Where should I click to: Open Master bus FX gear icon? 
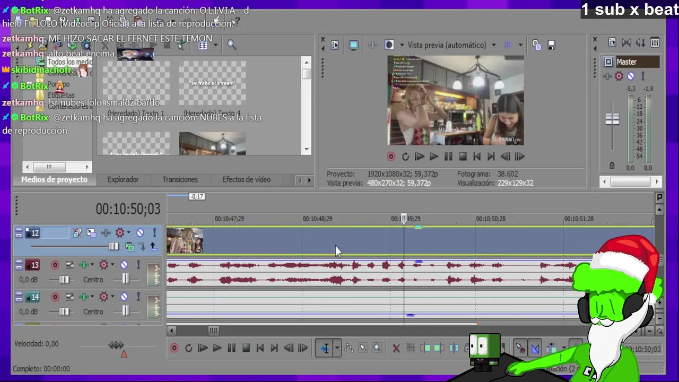[x=619, y=76]
